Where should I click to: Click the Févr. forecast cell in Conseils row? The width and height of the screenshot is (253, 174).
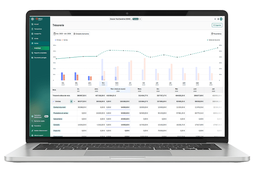click(x=125, y=125)
